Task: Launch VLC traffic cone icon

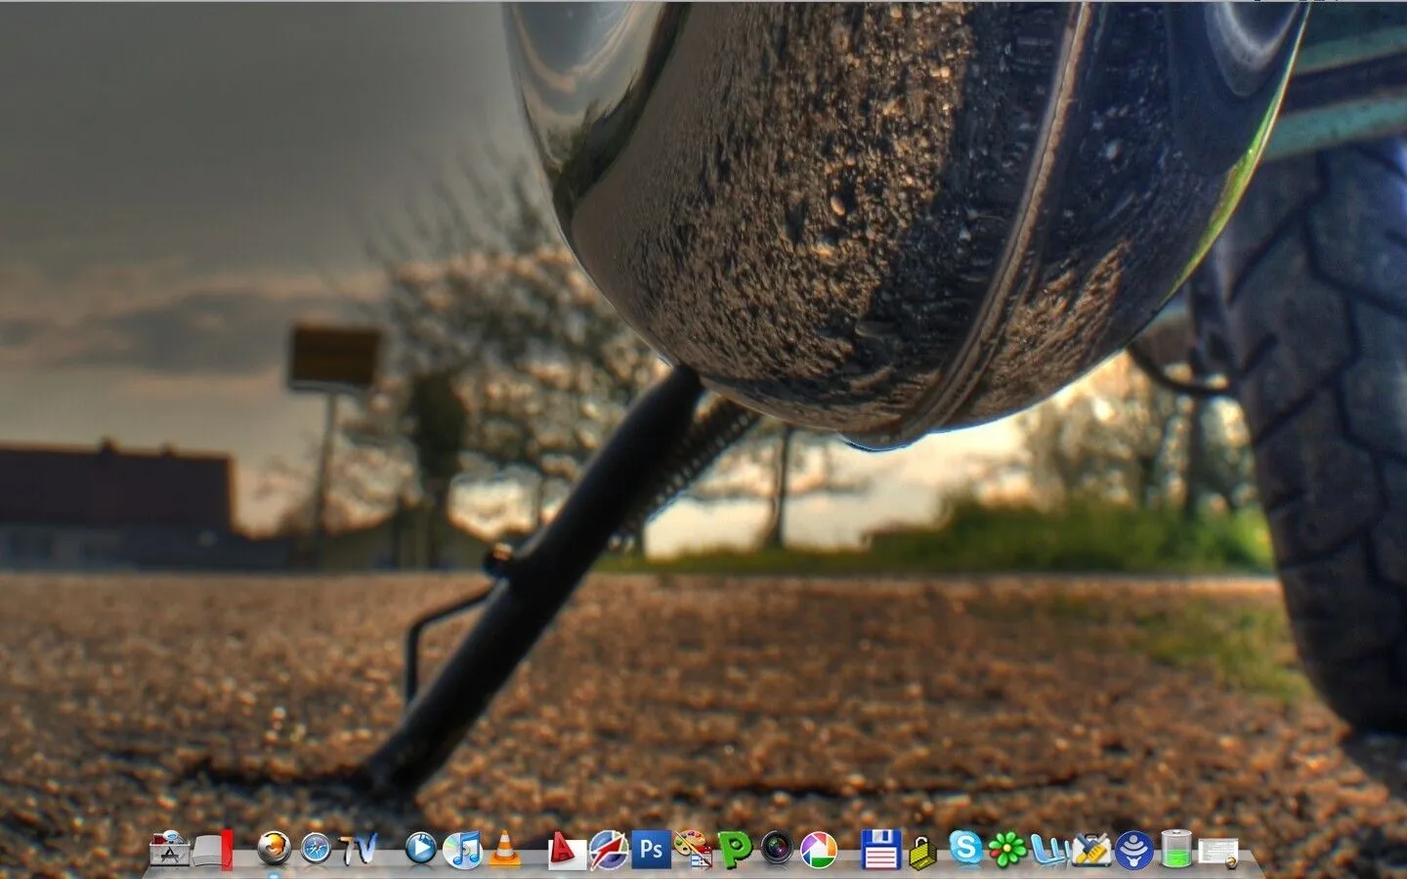Action: [x=503, y=849]
